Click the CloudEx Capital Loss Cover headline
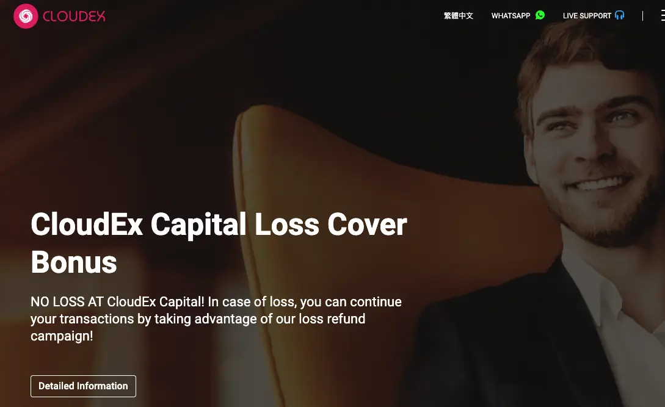 point(219,225)
